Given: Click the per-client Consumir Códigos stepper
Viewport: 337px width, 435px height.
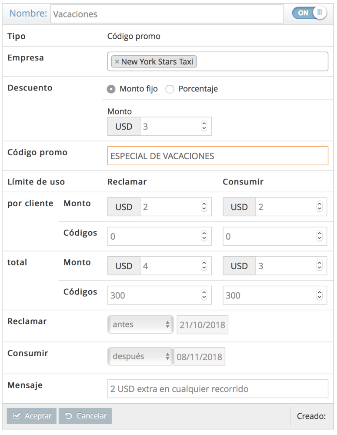Looking at the screenshot, I should click(320, 236).
